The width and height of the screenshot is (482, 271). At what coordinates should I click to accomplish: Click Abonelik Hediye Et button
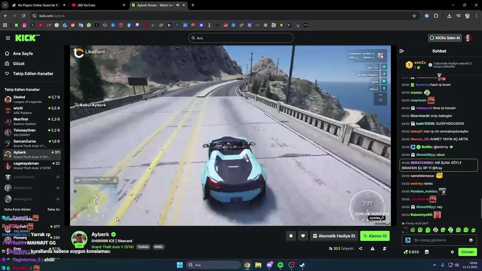click(334, 236)
